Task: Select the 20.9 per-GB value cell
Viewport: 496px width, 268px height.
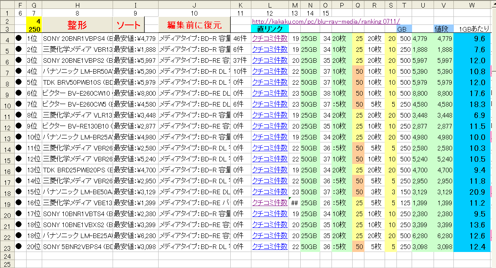Action: click(x=472, y=192)
